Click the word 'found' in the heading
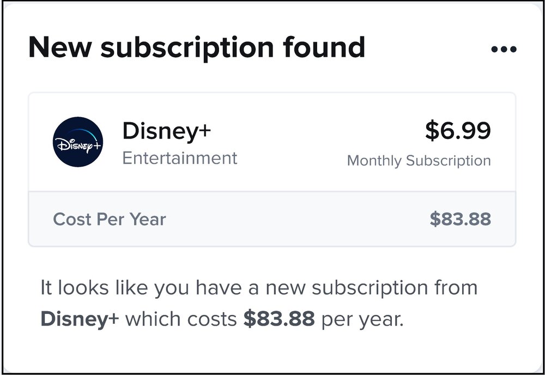This screenshot has height=375, width=545. (324, 46)
